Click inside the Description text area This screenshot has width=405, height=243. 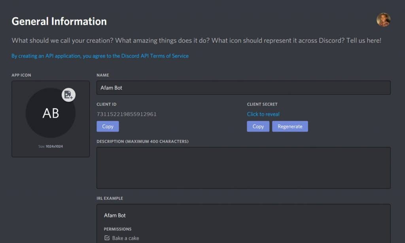(243, 168)
